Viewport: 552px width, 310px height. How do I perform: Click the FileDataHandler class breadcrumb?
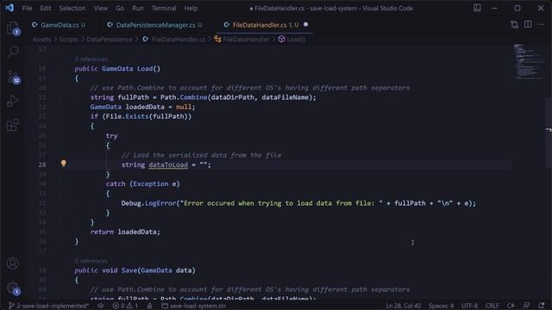[241, 40]
